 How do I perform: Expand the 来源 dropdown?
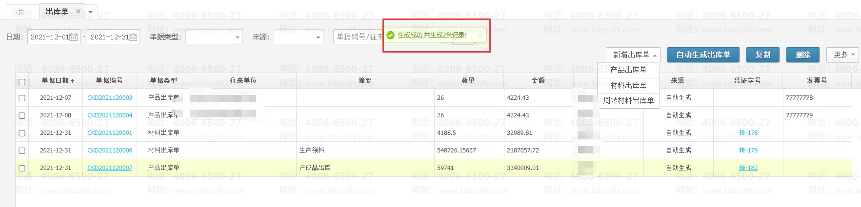(x=299, y=37)
